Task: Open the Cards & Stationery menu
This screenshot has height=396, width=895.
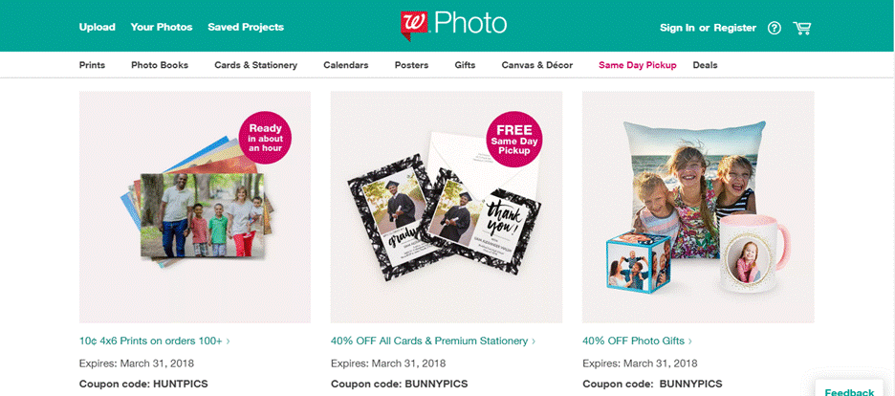Action: [x=255, y=65]
